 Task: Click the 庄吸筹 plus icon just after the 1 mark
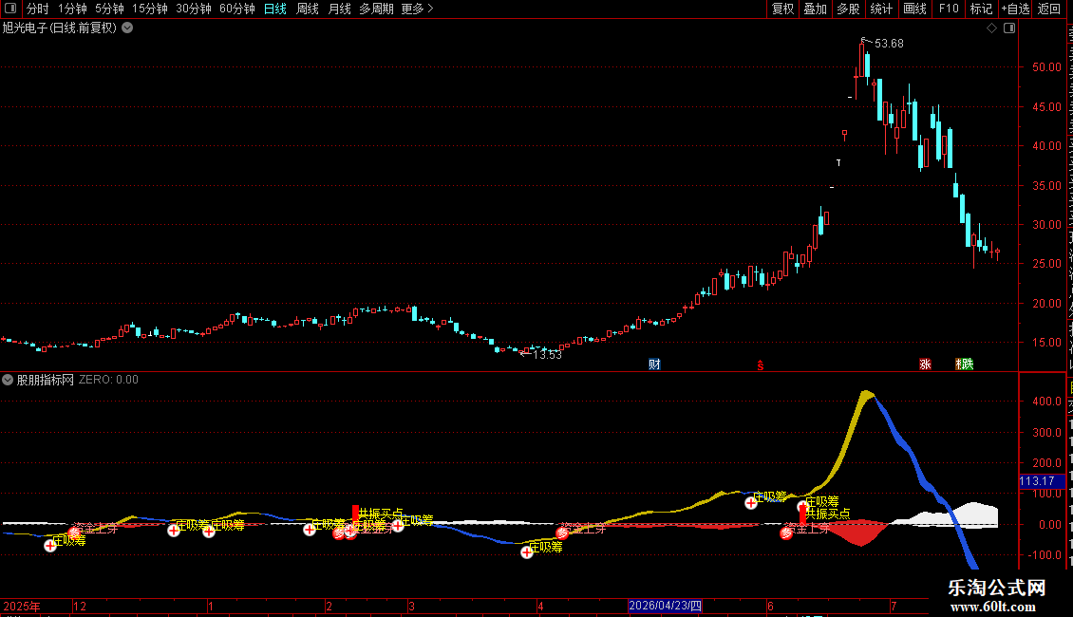coord(209,532)
